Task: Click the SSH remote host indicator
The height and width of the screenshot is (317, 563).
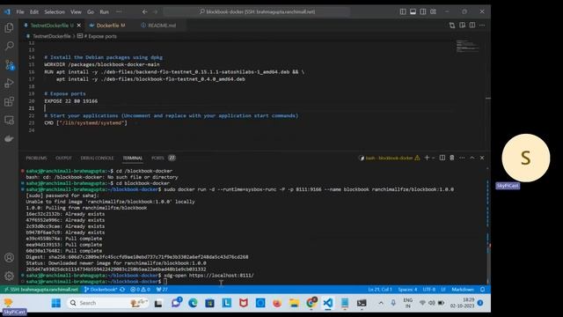Action: click(40, 290)
